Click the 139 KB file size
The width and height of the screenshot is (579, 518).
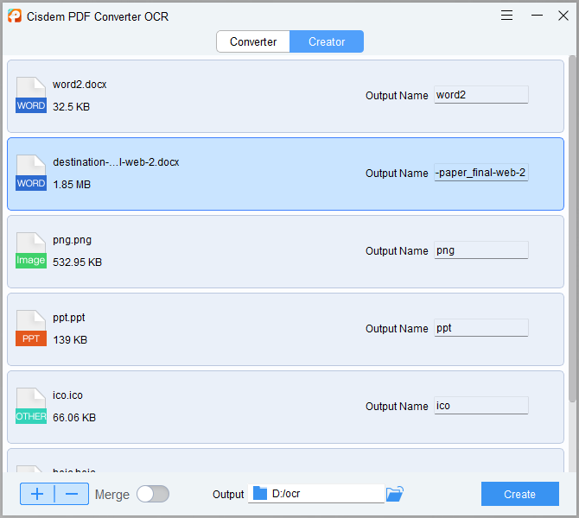(x=70, y=340)
